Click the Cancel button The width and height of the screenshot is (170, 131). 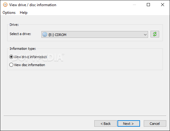tap(155, 123)
